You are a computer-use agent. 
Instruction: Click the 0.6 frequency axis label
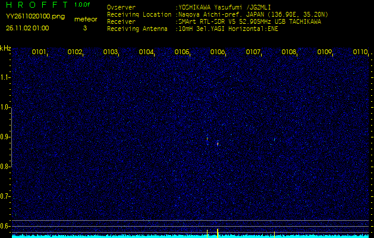click(x=5, y=226)
